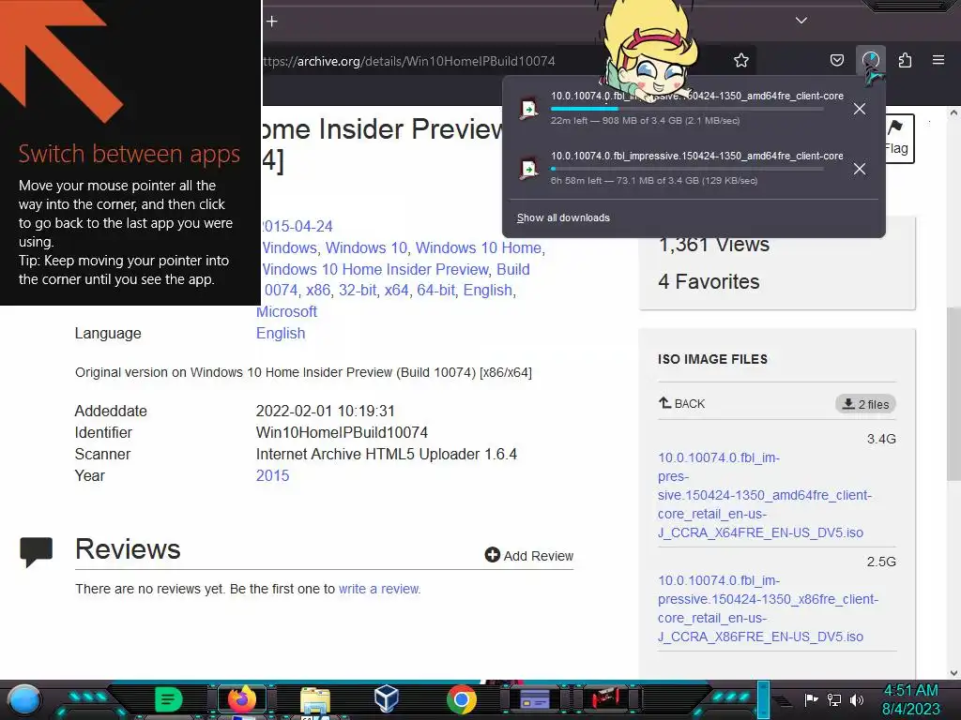Cancel the 908 MB download
Screen dimensions: 961x720
[x=860, y=109]
